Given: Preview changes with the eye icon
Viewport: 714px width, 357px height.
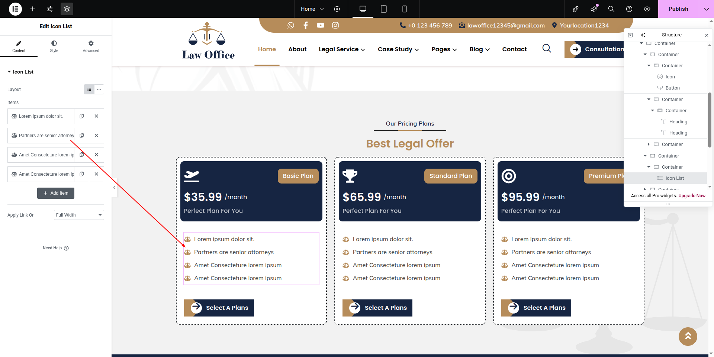Looking at the screenshot, I should point(647,9).
